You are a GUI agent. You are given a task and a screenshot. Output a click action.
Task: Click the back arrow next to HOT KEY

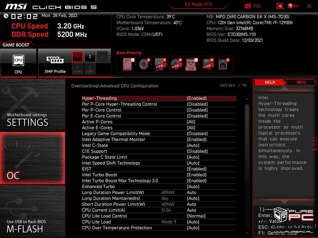pos(244,85)
